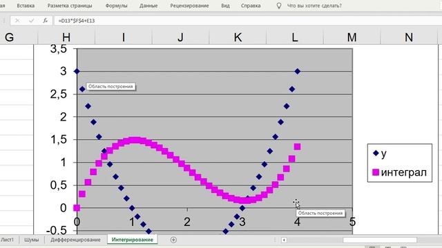Open Insert Function with the fx icon

[x=45, y=21]
